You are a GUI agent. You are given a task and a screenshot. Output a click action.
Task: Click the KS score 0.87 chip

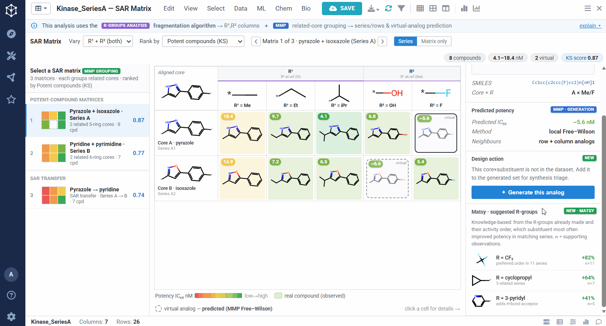[582, 58]
